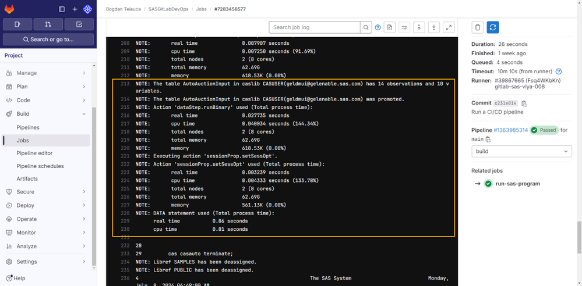
Task: Toggle full screen job log view
Action: [x=449, y=27]
